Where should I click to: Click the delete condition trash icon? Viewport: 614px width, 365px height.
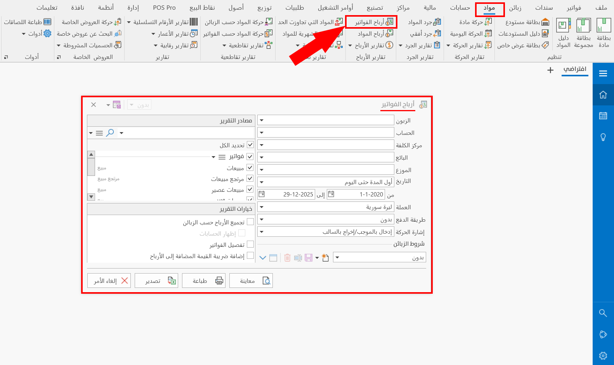pos(287,258)
